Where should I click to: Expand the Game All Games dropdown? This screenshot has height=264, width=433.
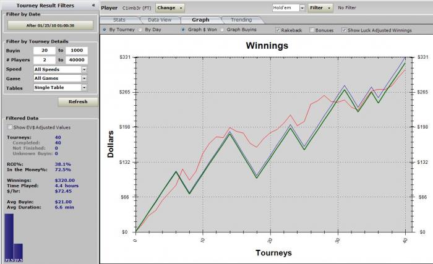[x=84, y=79]
